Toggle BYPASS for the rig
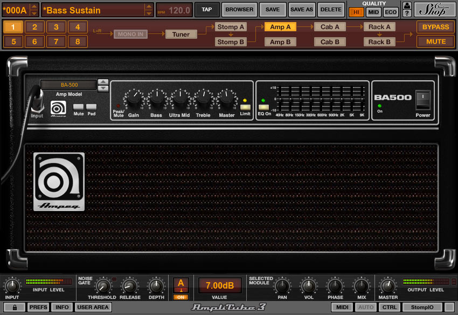Screen dimensions: 458x315 point(435,27)
